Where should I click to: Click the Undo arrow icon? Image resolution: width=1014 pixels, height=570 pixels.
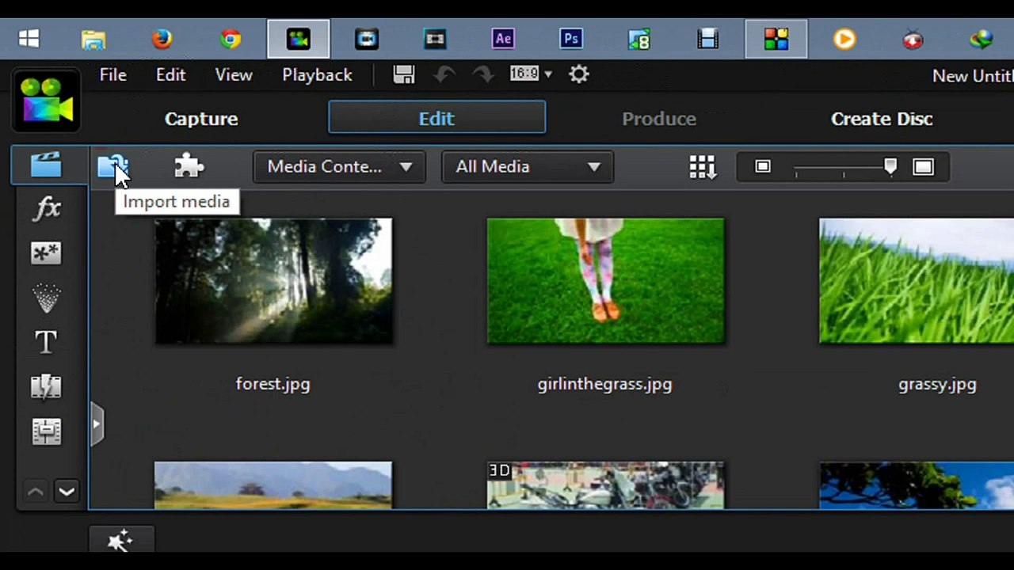tap(444, 74)
